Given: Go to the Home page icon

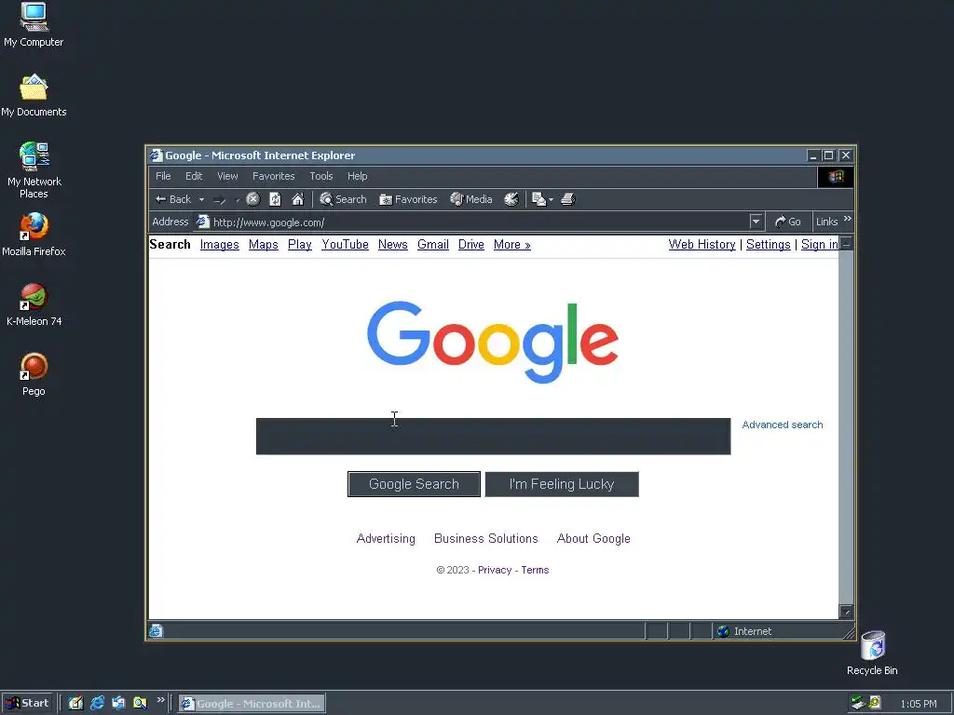Looking at the screenshot, I should [x=297, y=199].
